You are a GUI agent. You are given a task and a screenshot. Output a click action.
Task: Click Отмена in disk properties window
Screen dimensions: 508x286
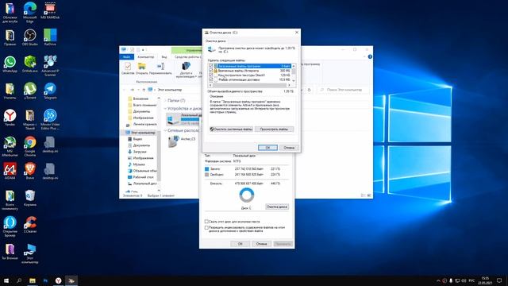point(261,244)
